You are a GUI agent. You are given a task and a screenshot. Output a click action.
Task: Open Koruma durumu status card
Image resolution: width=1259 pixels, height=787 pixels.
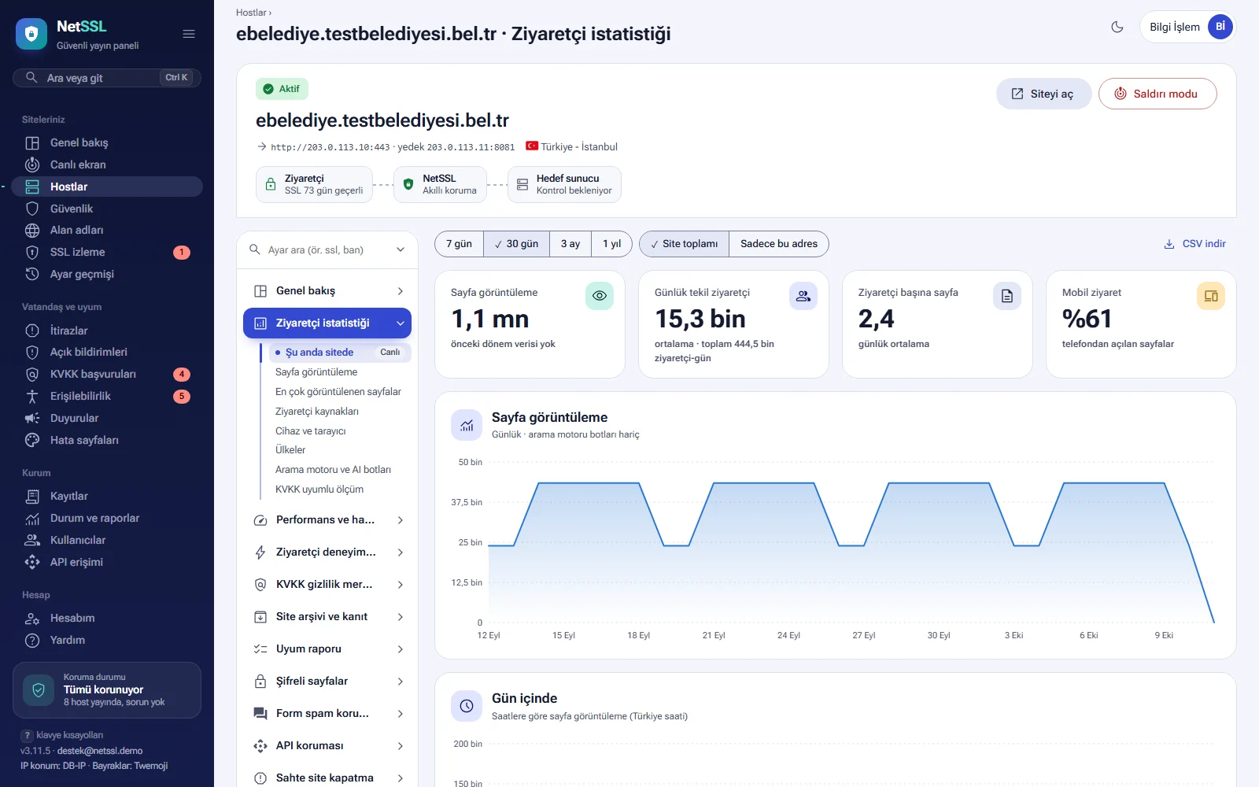[107, 690]
